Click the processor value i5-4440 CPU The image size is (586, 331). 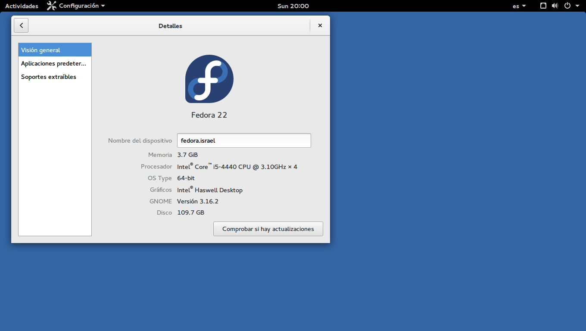[237, 166]
